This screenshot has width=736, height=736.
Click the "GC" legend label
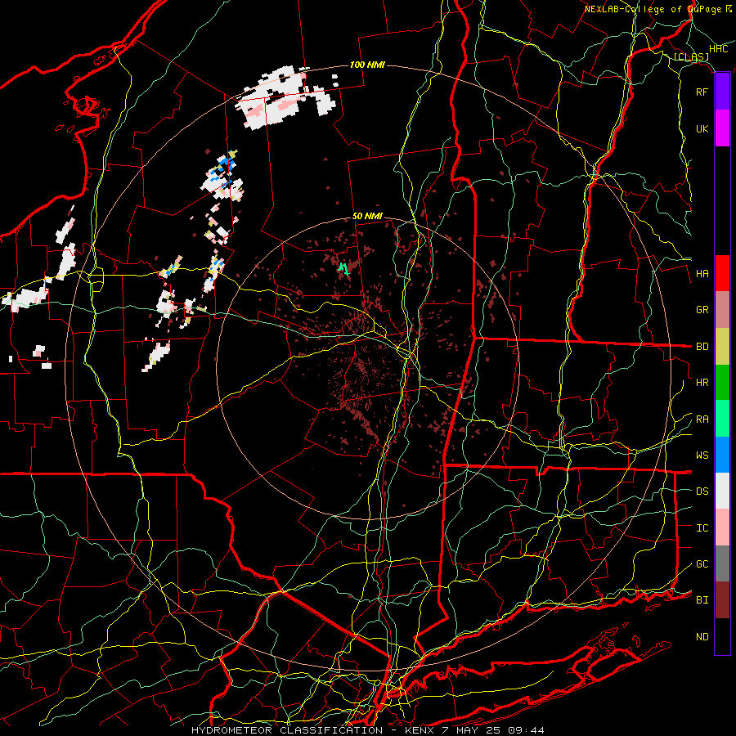point(702,564)
